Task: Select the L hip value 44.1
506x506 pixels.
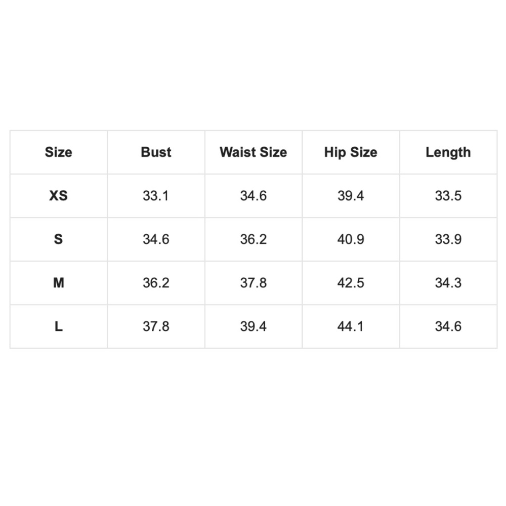Action: (x=351, y=326)
